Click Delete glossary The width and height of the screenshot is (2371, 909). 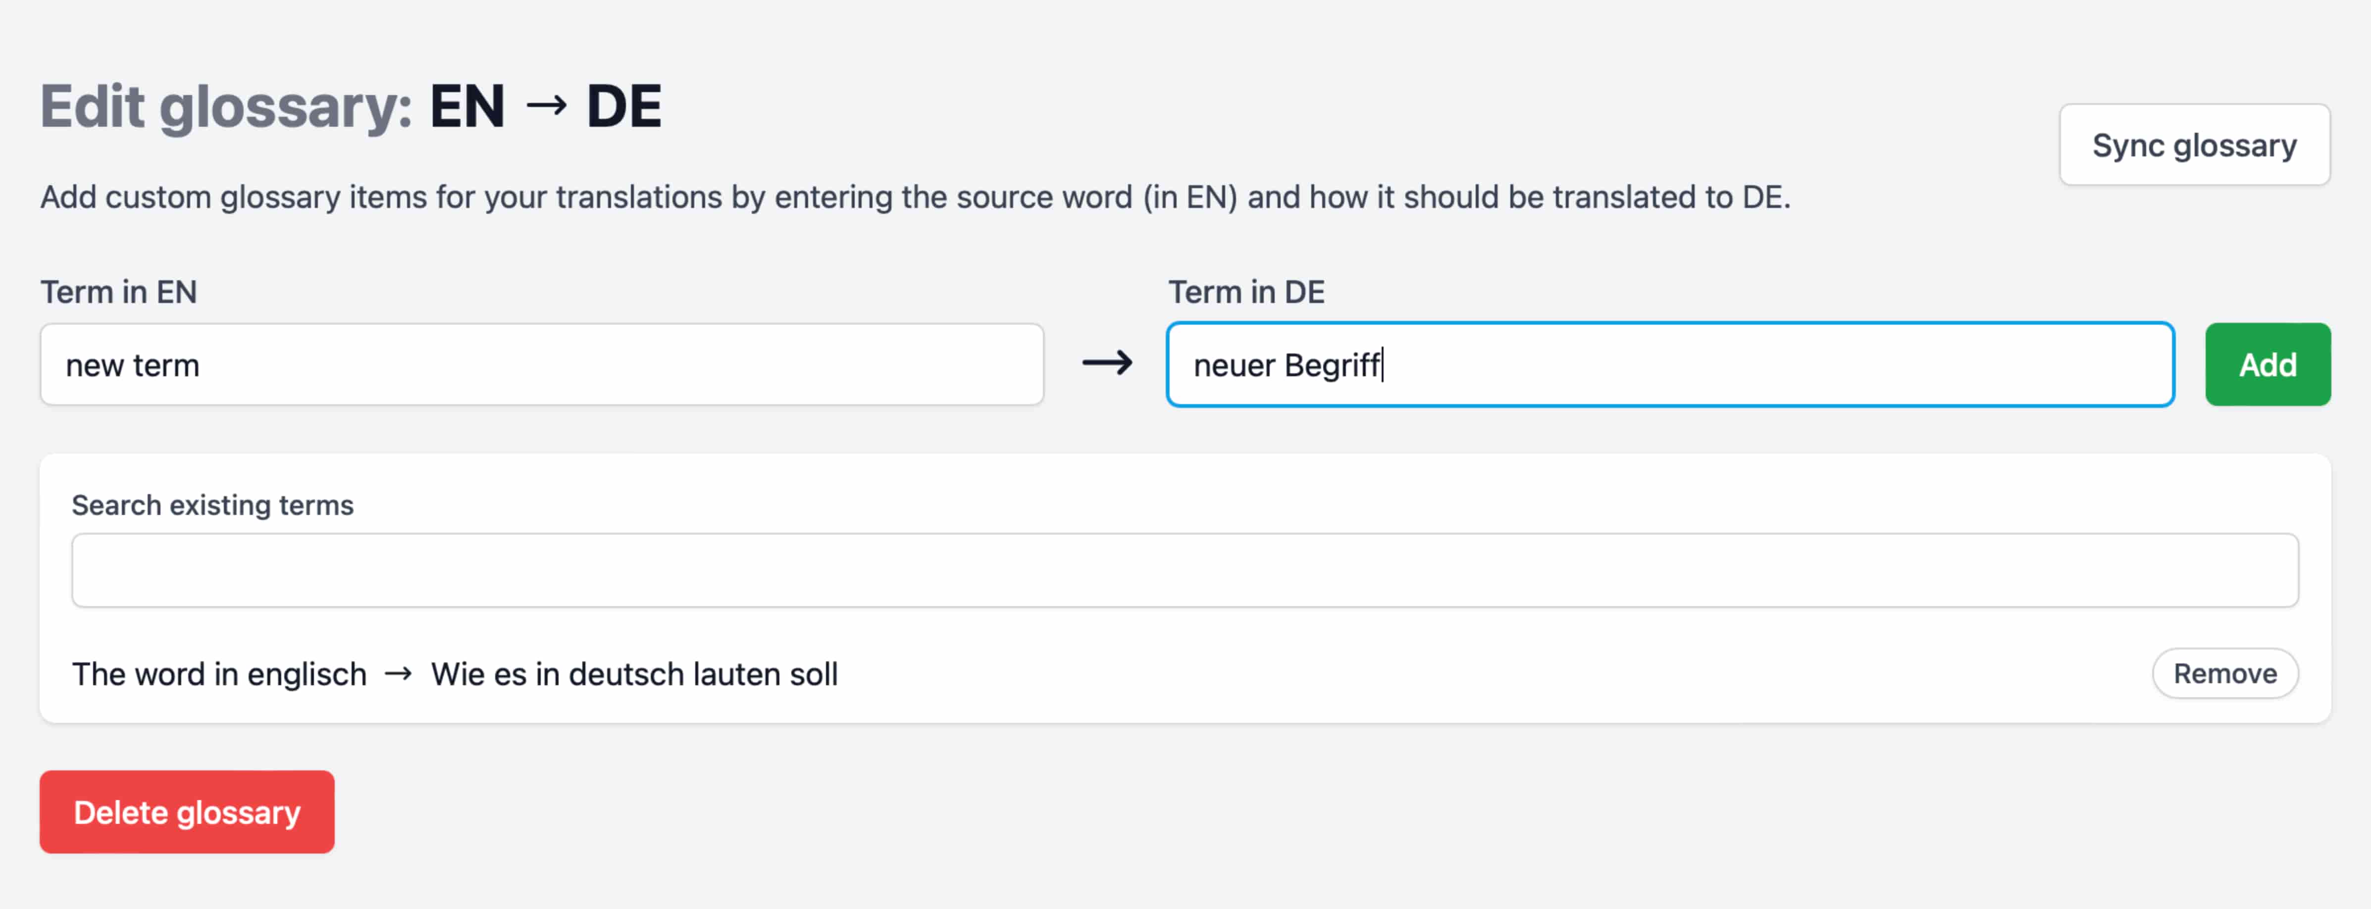point(187,811)
